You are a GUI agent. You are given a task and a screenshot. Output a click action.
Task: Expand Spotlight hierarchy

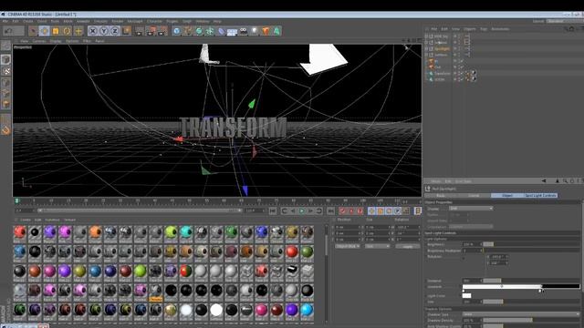coord(427,48)
